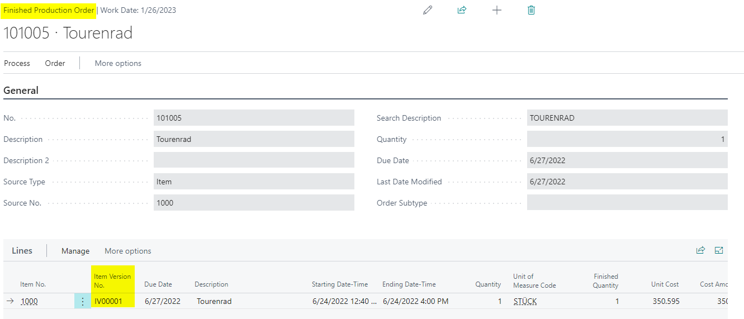Image resolution: width=744 pixels, height=319 pixels.
Task: Click the share icon in Lines section
Action: pos(700,250)
